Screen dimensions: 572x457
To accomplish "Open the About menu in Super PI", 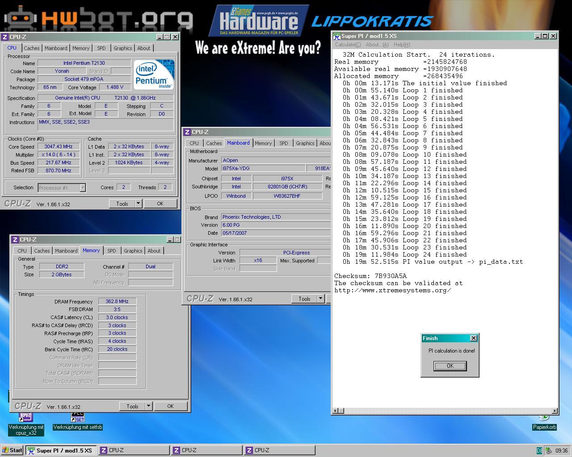I will 377,45.
